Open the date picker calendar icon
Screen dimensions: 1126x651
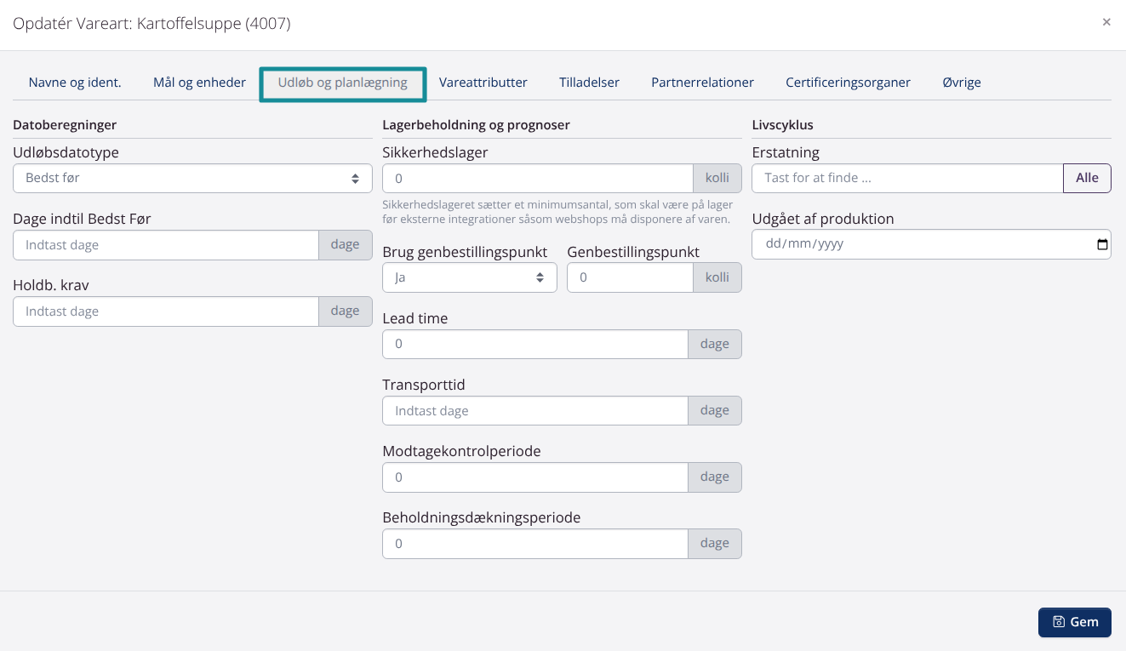[1102, 244]
